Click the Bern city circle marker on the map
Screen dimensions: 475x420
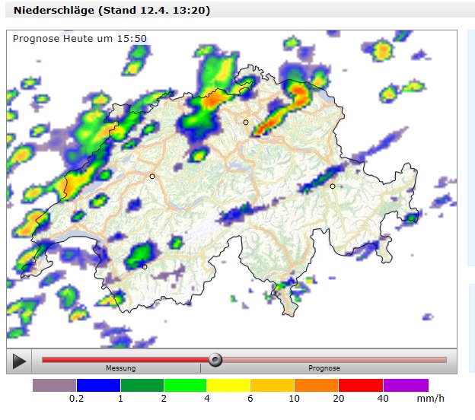pos(152,177)
